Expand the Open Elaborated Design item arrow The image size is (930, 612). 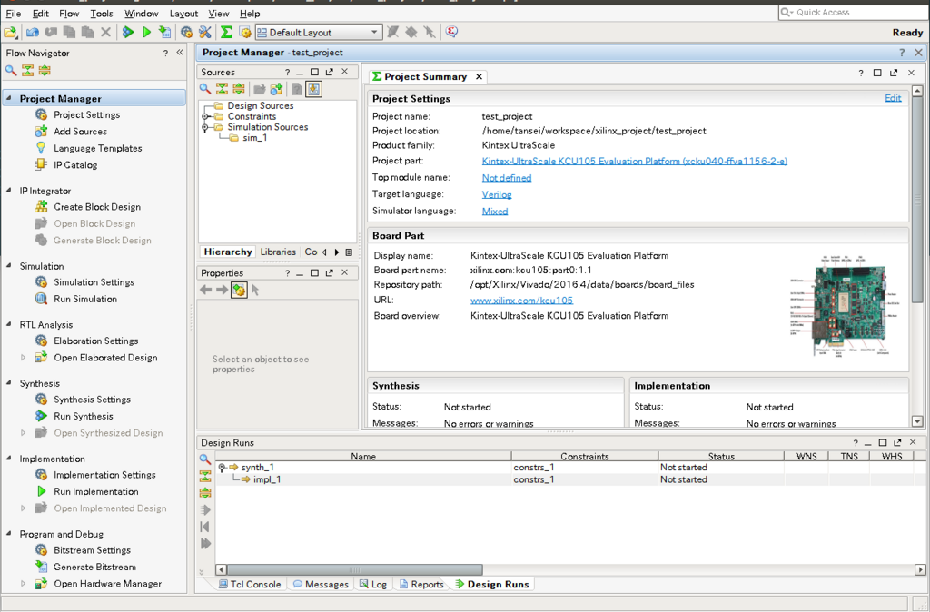(x=23, y=357)
